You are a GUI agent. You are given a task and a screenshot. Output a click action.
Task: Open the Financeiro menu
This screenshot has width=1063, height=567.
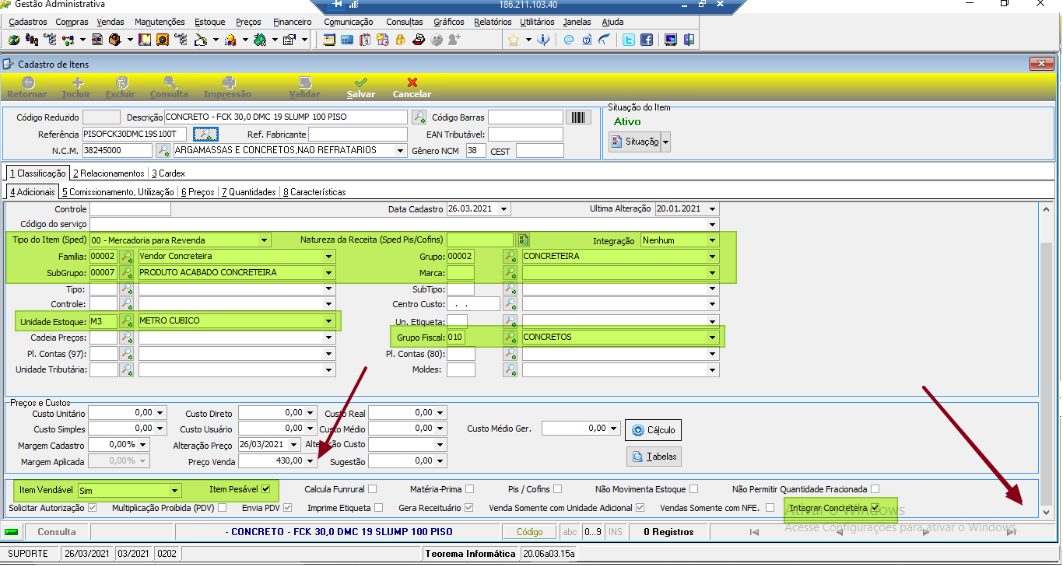click(x=293, y=22)
